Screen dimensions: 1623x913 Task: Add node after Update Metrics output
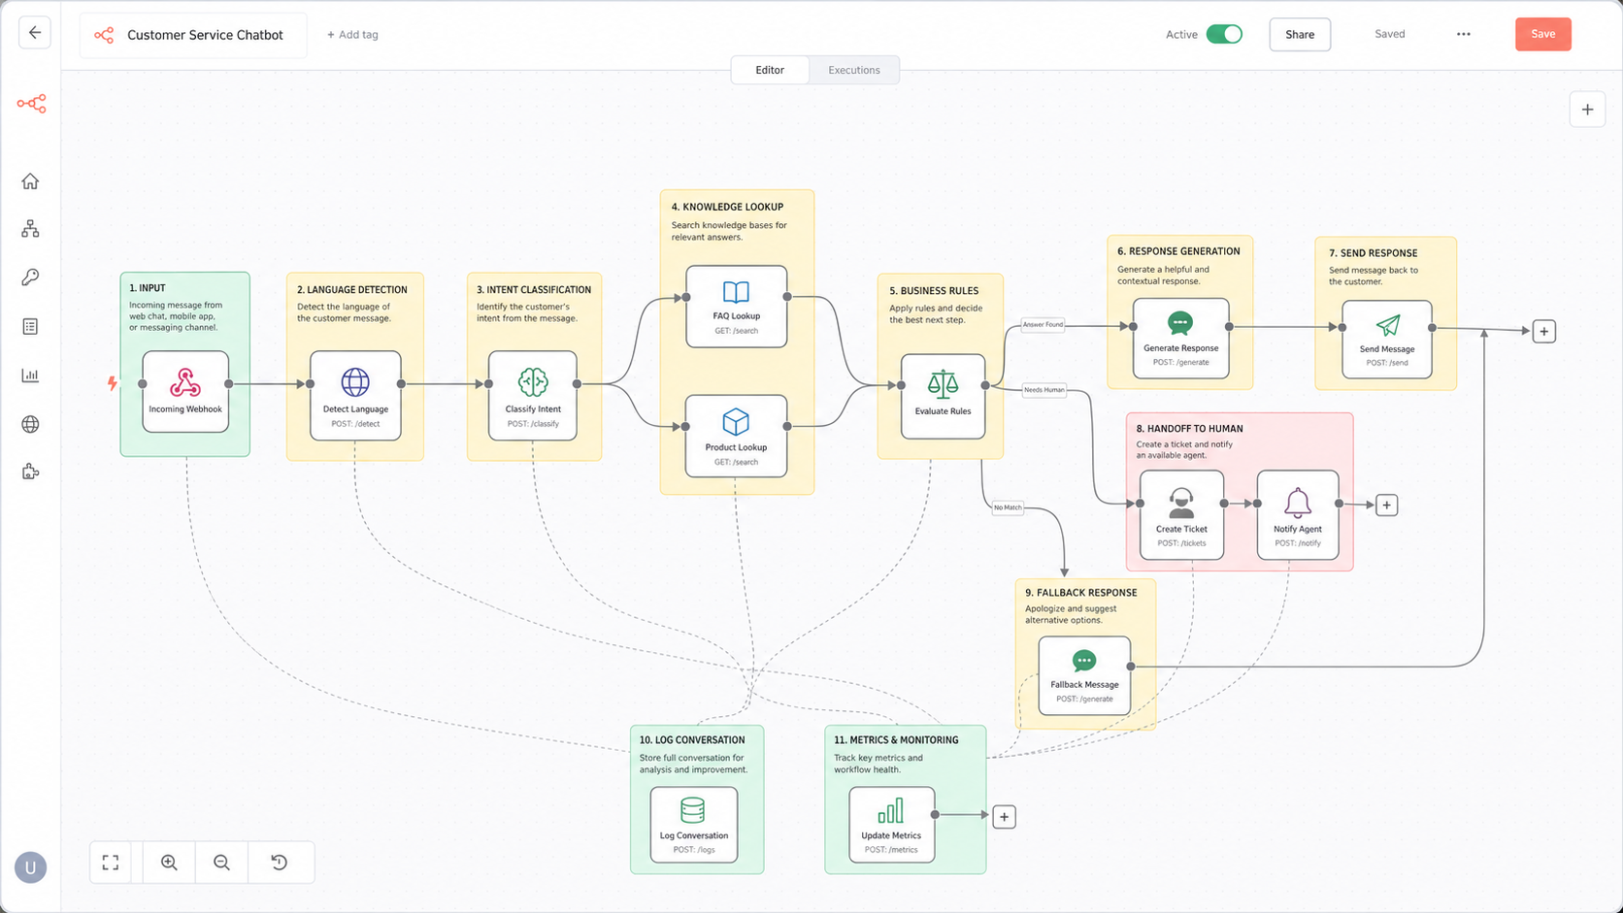pyautogui.click(x=1005, y=817)
